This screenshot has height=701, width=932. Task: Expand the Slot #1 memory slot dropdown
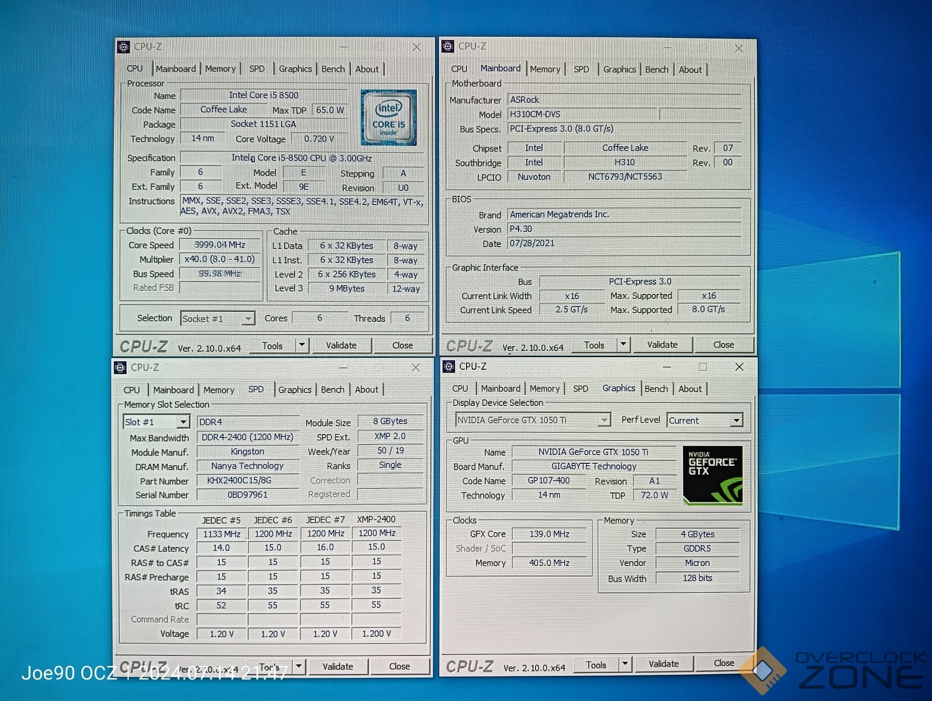click(183, 422)
